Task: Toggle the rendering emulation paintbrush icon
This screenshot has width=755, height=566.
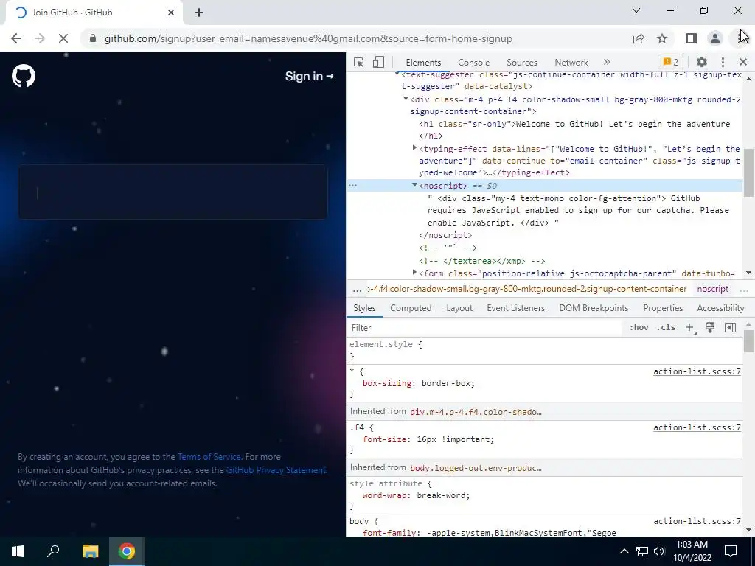Action: (710, 328)
